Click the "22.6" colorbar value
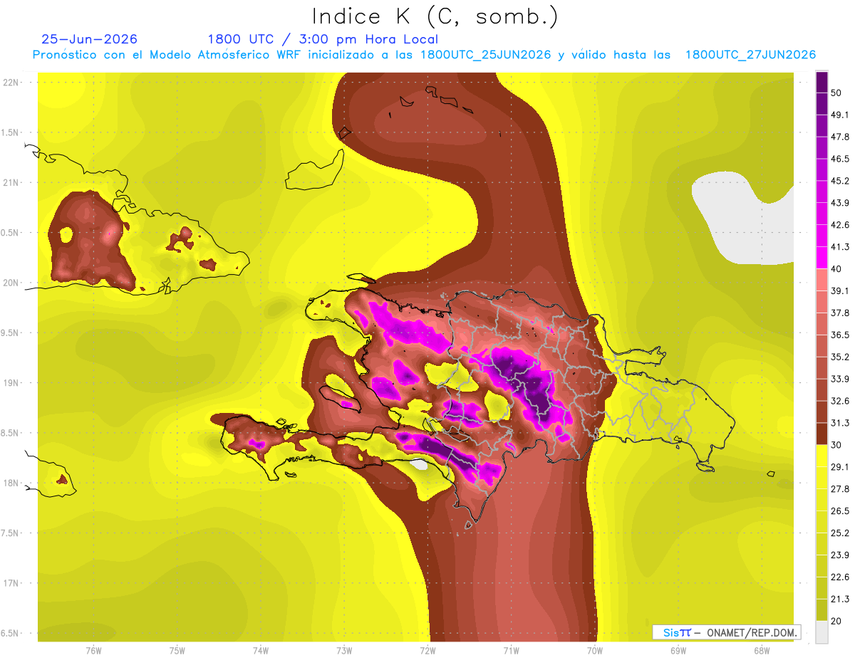This screenshot has width=855, height=660. coord(840,577)
